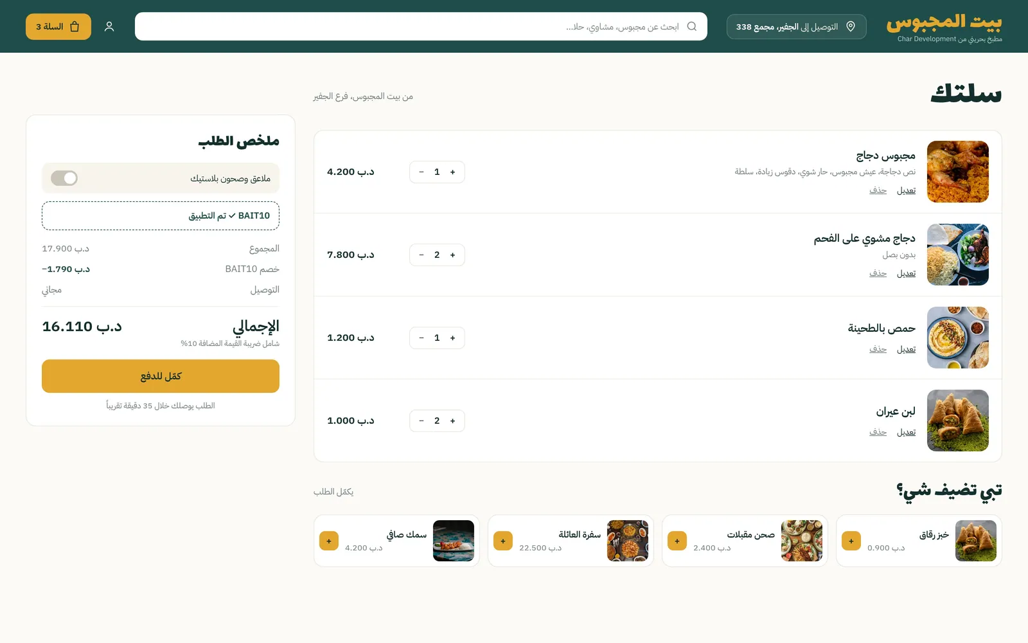
Task: Increase quantity of لبن عيران
Action: click(x=453, y=421)
